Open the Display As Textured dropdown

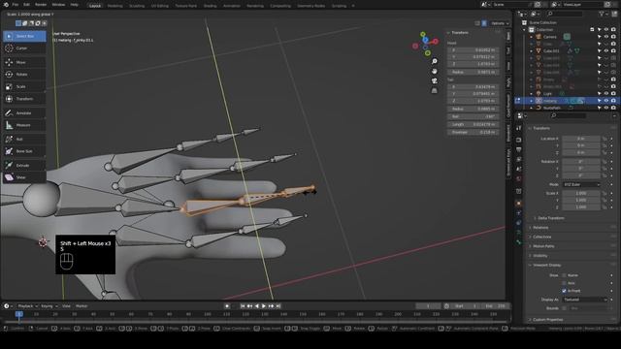click(585, 300)
